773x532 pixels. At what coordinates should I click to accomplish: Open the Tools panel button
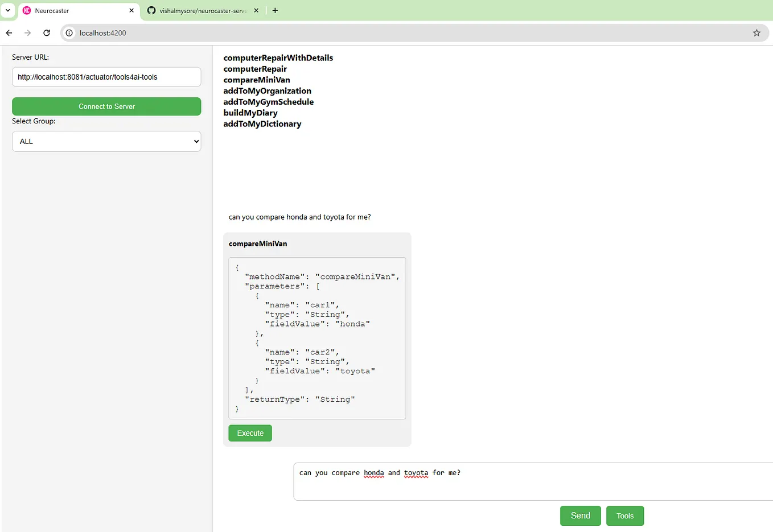(624, 515)
